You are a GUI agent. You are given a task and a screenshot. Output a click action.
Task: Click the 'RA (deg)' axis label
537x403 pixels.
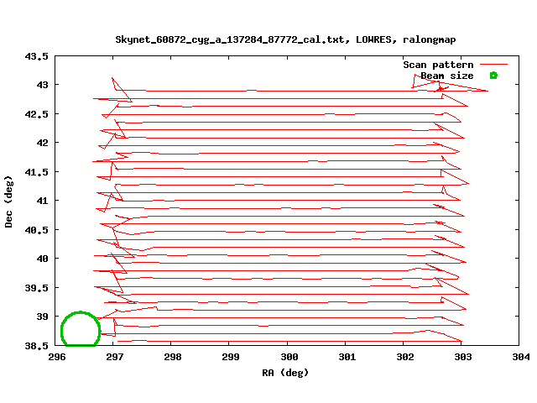click(285, 373)
